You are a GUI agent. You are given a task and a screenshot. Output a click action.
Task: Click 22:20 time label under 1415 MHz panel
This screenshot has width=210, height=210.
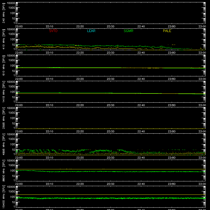pyautogui.click(x=80, y=105)
